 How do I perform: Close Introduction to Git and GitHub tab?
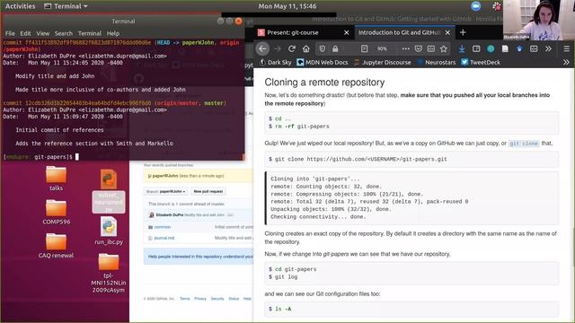447,32
